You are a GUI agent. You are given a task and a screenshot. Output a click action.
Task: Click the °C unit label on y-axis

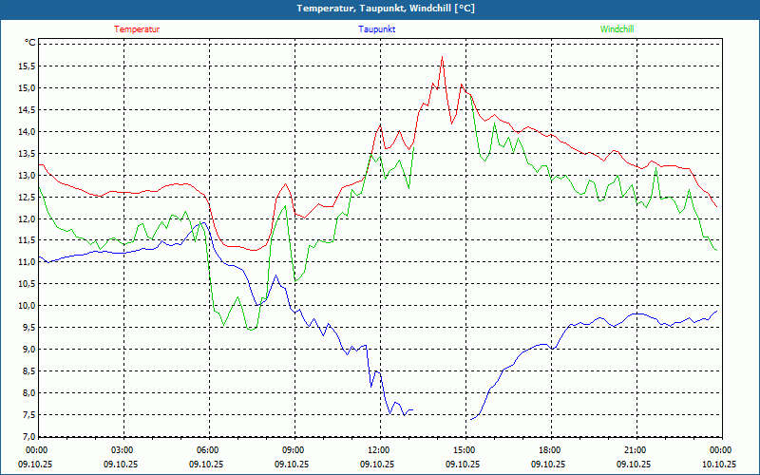30,43
